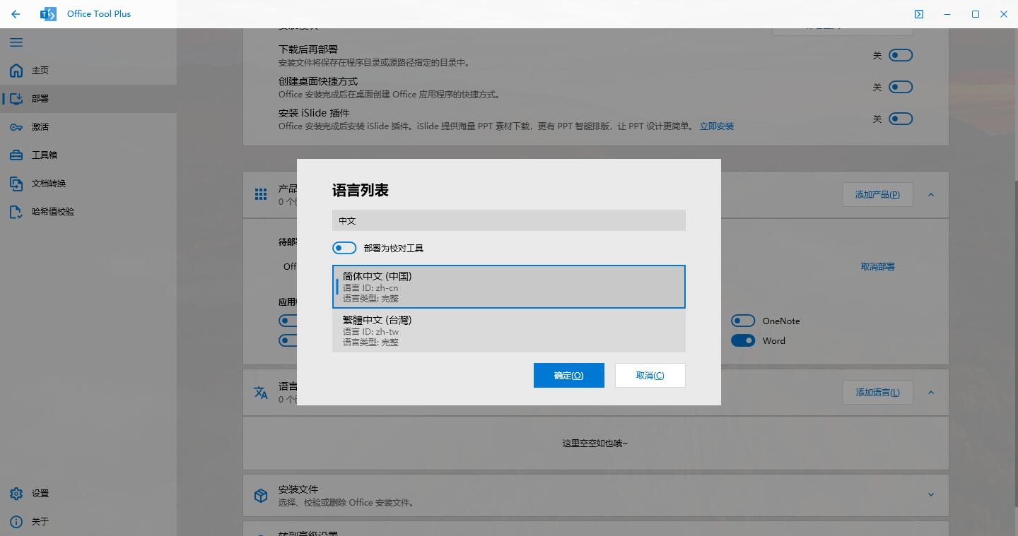Click the language translate icon
The height and width of the screenshot is (536, 1018).
tap(261, 392)
